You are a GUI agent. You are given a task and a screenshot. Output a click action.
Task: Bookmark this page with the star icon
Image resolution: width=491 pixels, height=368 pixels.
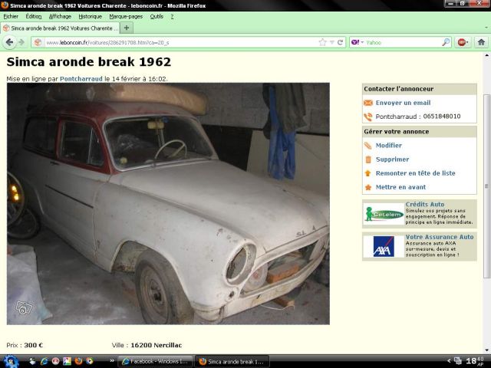coord(322,42)
